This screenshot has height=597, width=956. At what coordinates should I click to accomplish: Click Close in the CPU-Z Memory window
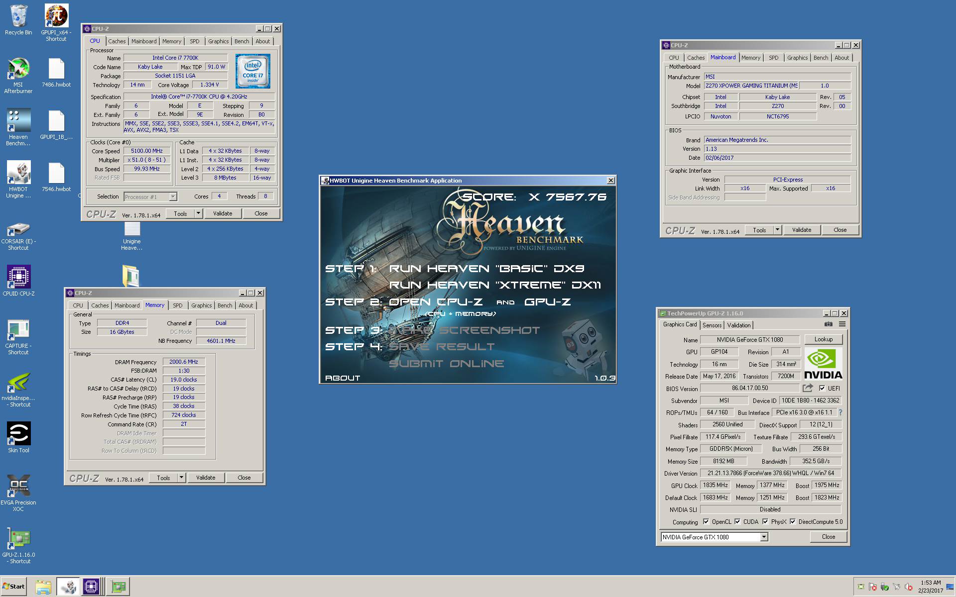click(244, 478)
